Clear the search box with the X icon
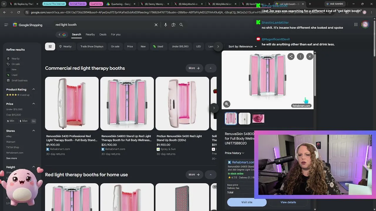 156,25
